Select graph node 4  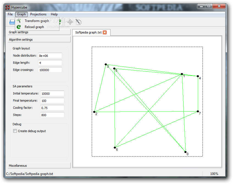pos(198,76)
